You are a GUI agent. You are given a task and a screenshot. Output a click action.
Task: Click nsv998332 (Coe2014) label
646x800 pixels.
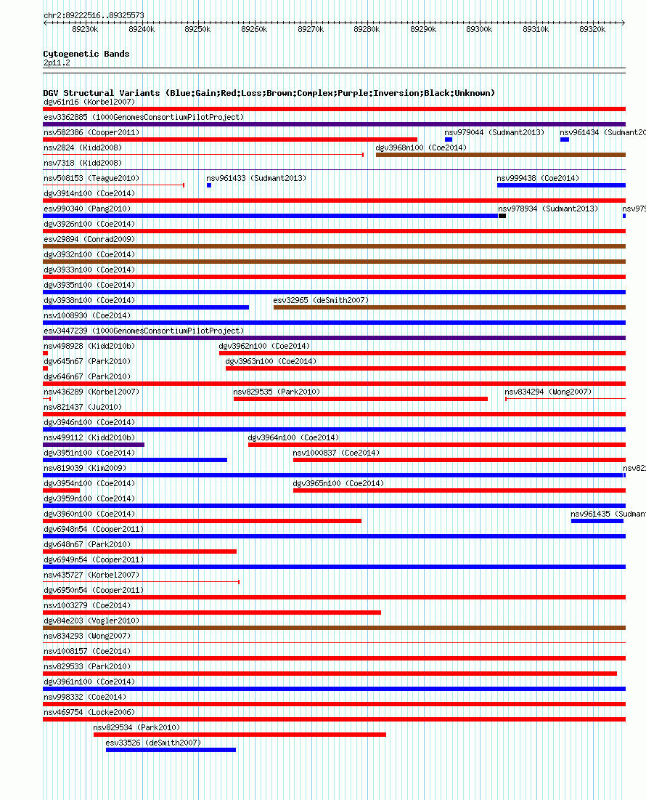point(85,699)
